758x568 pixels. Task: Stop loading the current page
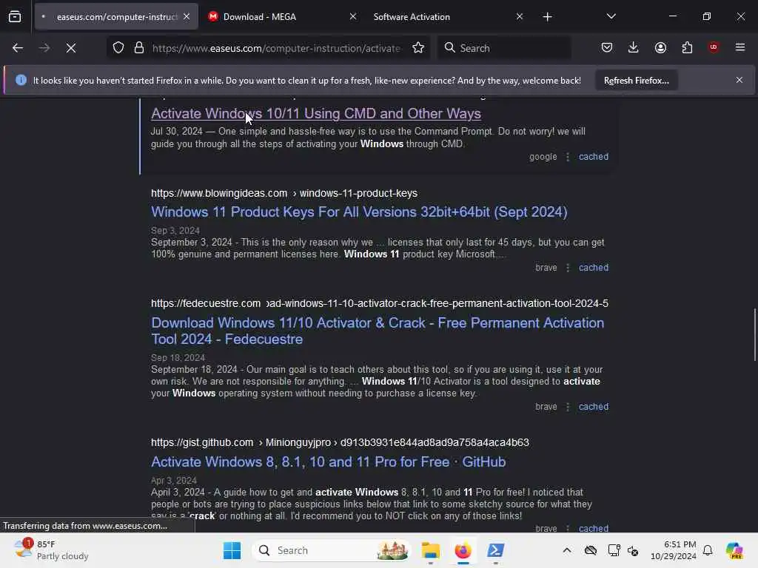coord(71,48)
